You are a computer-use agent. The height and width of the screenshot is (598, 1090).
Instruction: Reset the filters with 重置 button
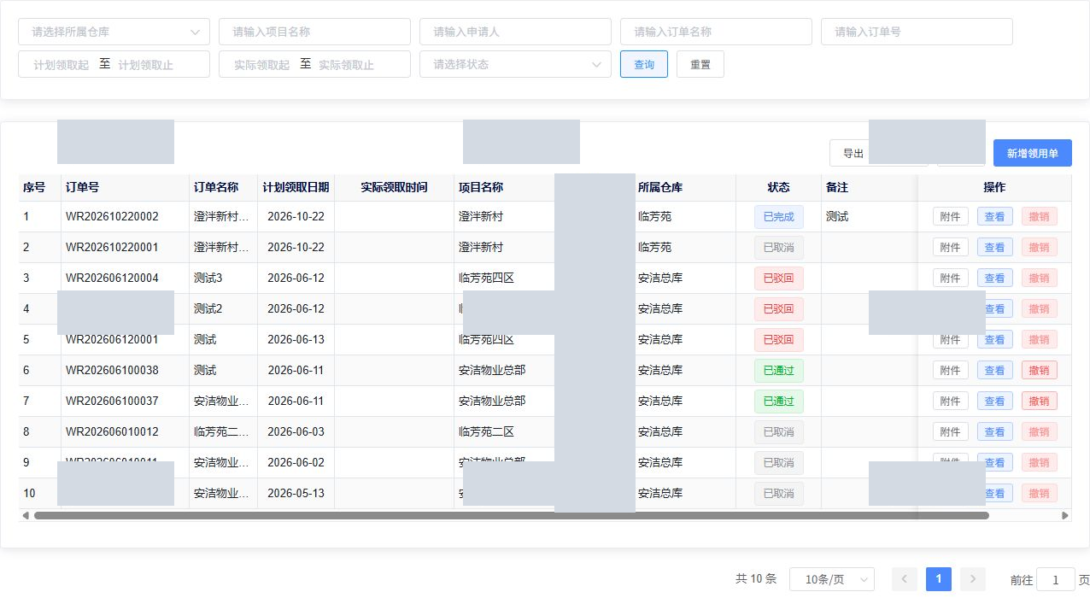pos(700,64)
